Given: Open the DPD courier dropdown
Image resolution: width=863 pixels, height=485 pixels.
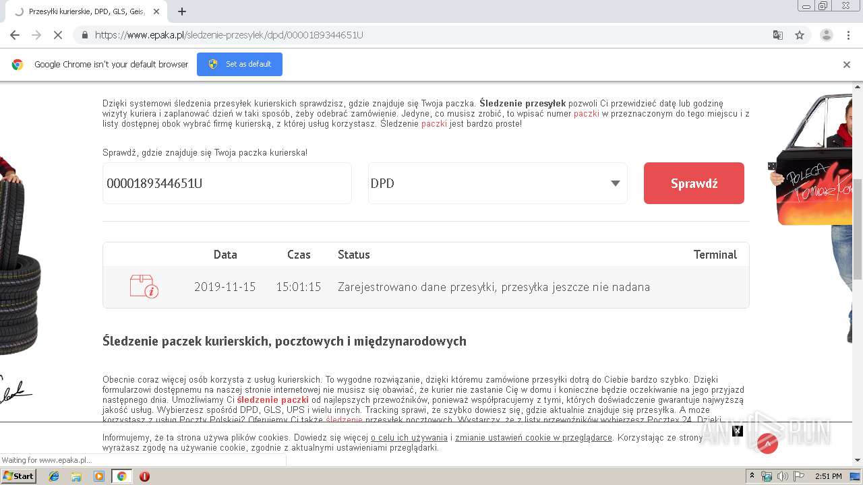Looking at the screenshot, I should 498,183.
